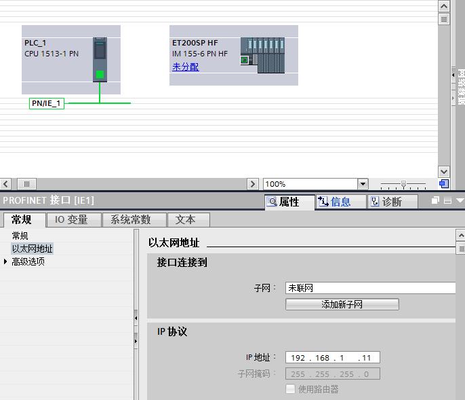465x400 pixels.
Task: Float the inspector window icon
Action: coord(435,200)
